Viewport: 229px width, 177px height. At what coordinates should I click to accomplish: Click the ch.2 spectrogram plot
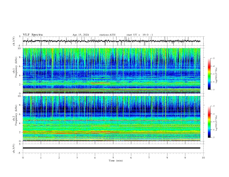tap(112, 119)
